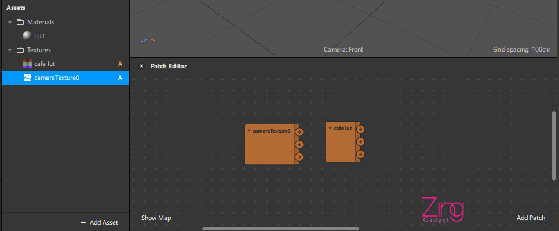Click the first output port of cameraTexture0 patch
This screenshot has width=559, height=231.
[299, 132]
